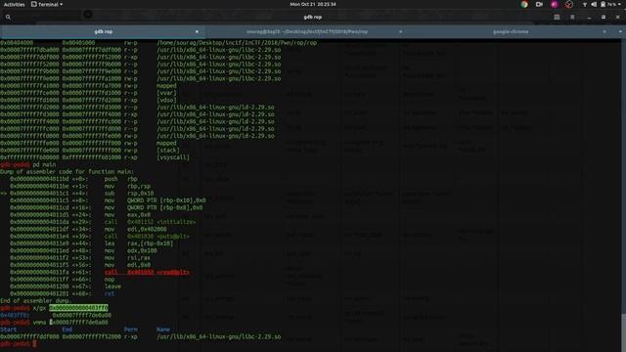Click the 'Start' column header of vmmap

point(9,330)
